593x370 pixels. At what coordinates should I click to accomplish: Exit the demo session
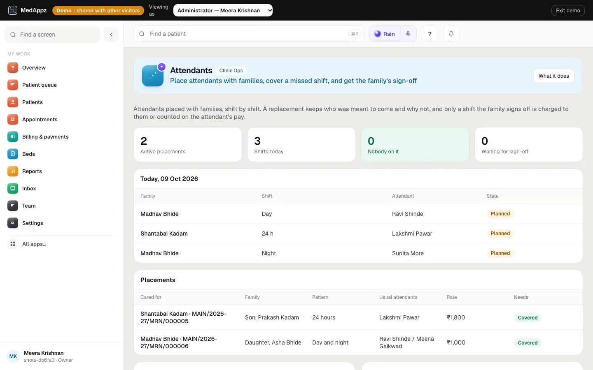click(568, 10)
